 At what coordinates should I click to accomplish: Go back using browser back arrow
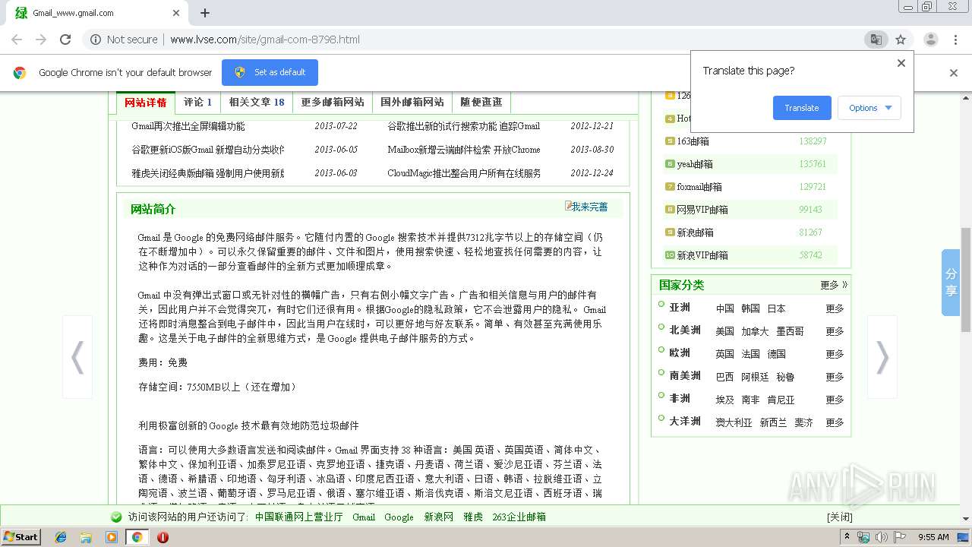point(17,40)
